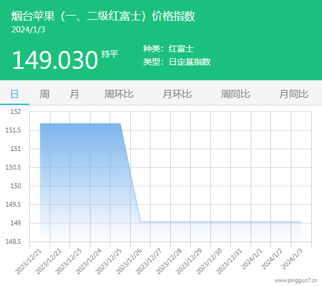Image resolution: width=322 pixels, height=287 pixels.
Task: Open the 月 monthly tab
Action: [x=74, y=94]
